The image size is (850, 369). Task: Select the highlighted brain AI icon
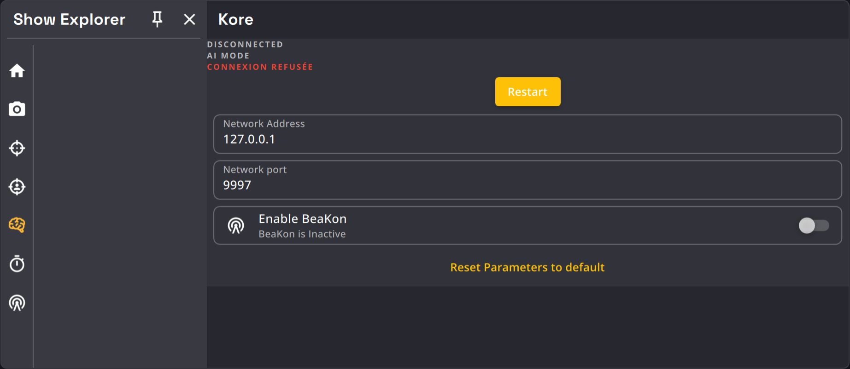pos(17,225)
